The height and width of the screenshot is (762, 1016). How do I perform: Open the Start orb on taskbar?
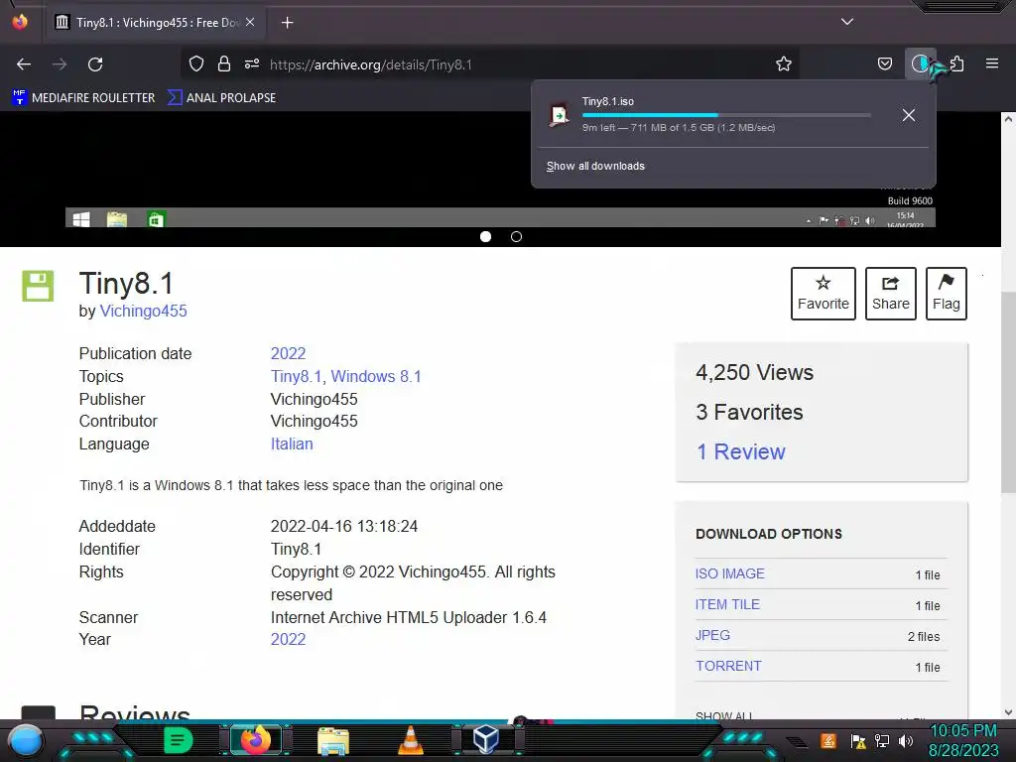click(26, 741)
